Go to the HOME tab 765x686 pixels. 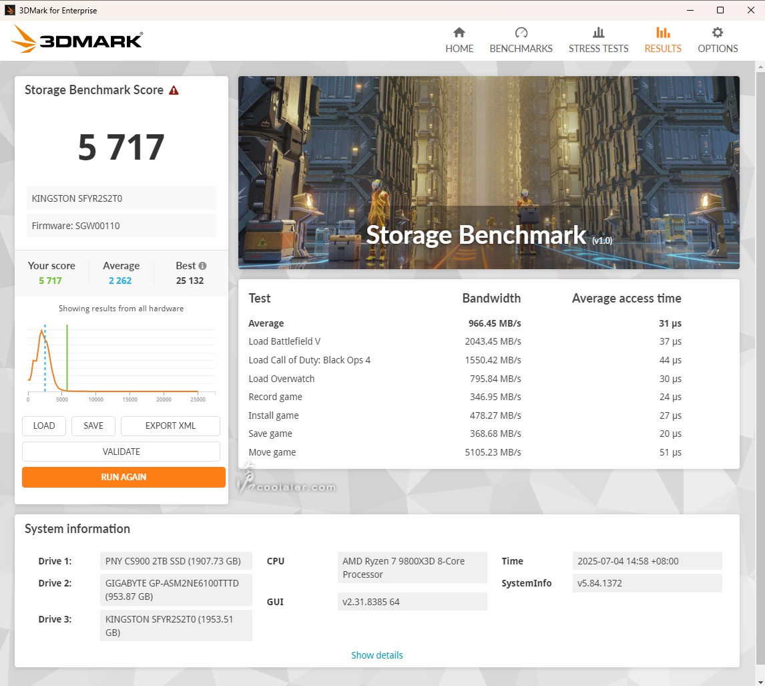point(459,41)
